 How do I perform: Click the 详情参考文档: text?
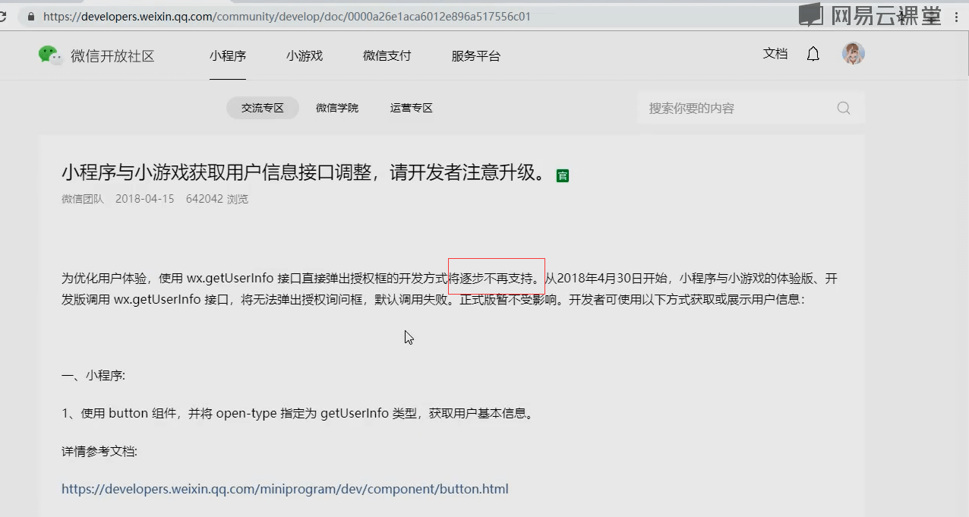[99, 452]
